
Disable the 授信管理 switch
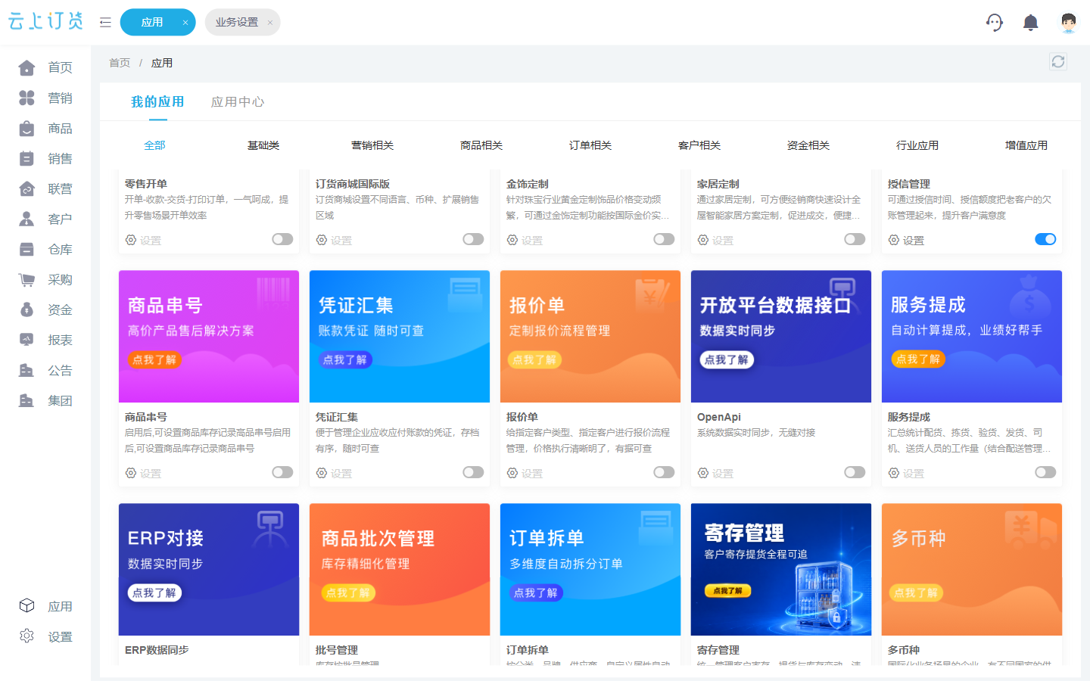[1045, 239]
